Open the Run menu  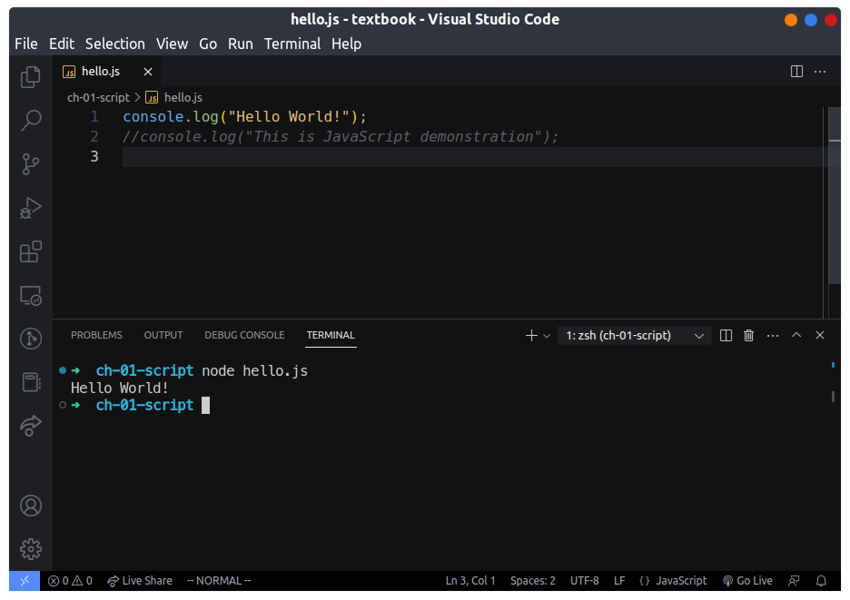point(240,44)
